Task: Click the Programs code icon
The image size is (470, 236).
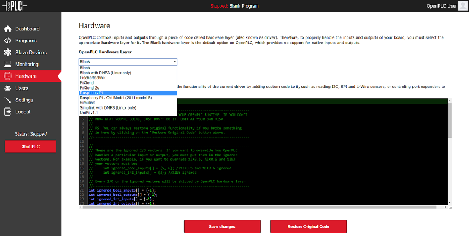Action: tap(8, 41)
